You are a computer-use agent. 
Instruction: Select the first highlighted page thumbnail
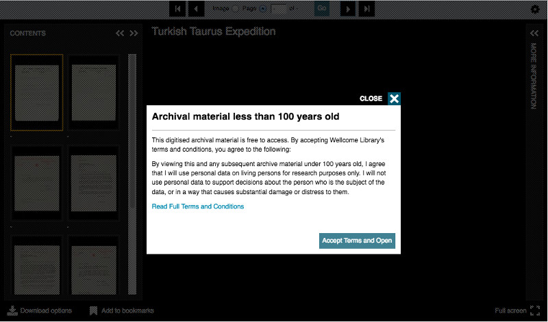[x=37, y=92]
